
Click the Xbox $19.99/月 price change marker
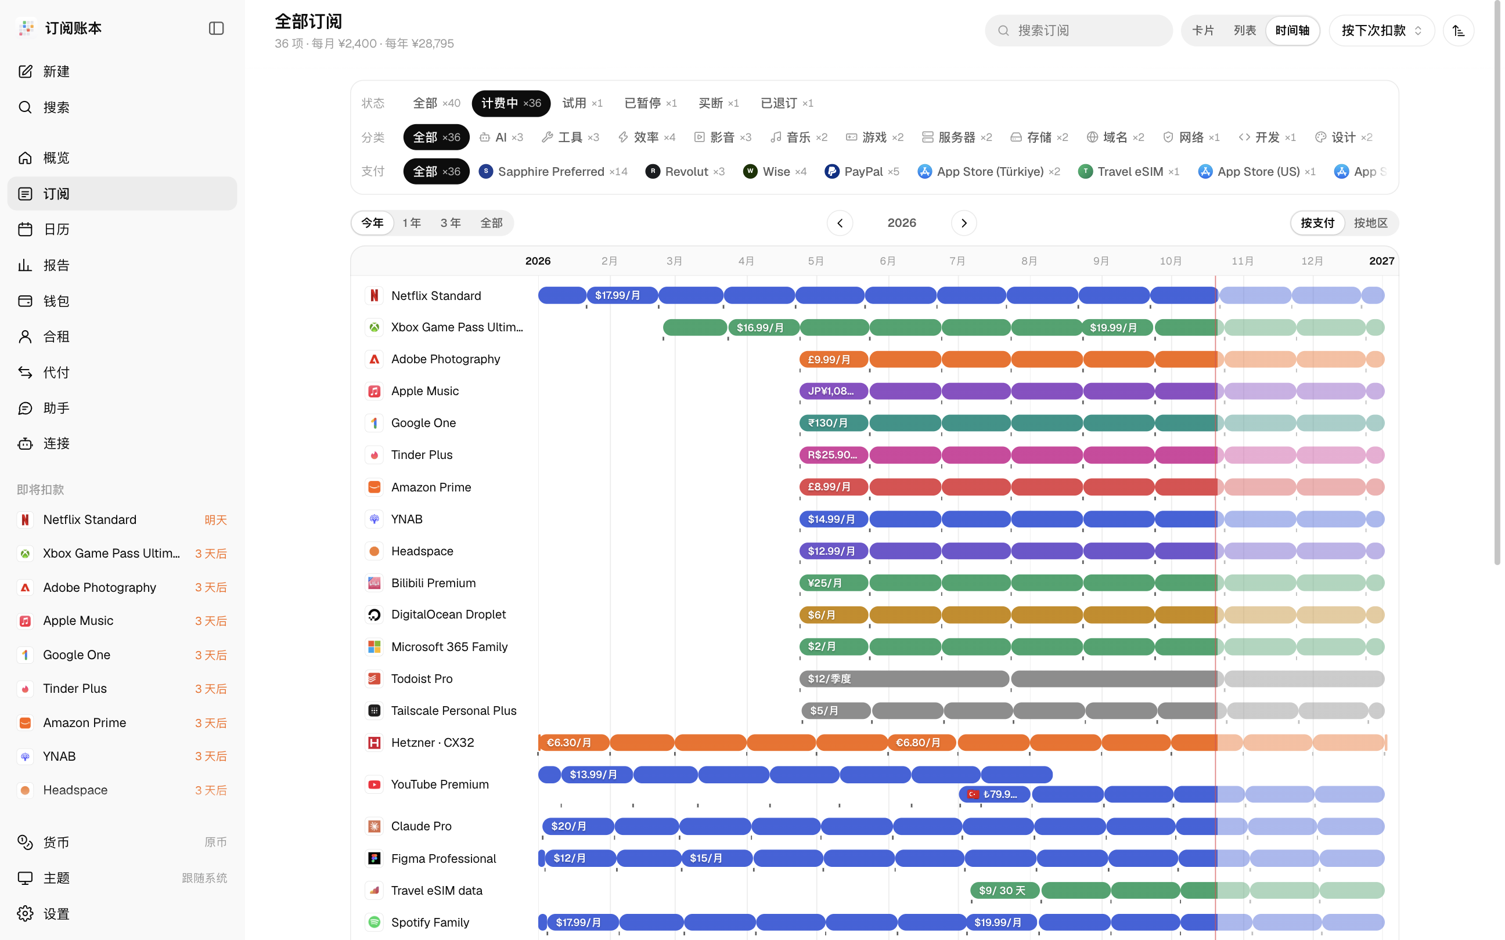pyautogui.click(x=1118, y=328)
